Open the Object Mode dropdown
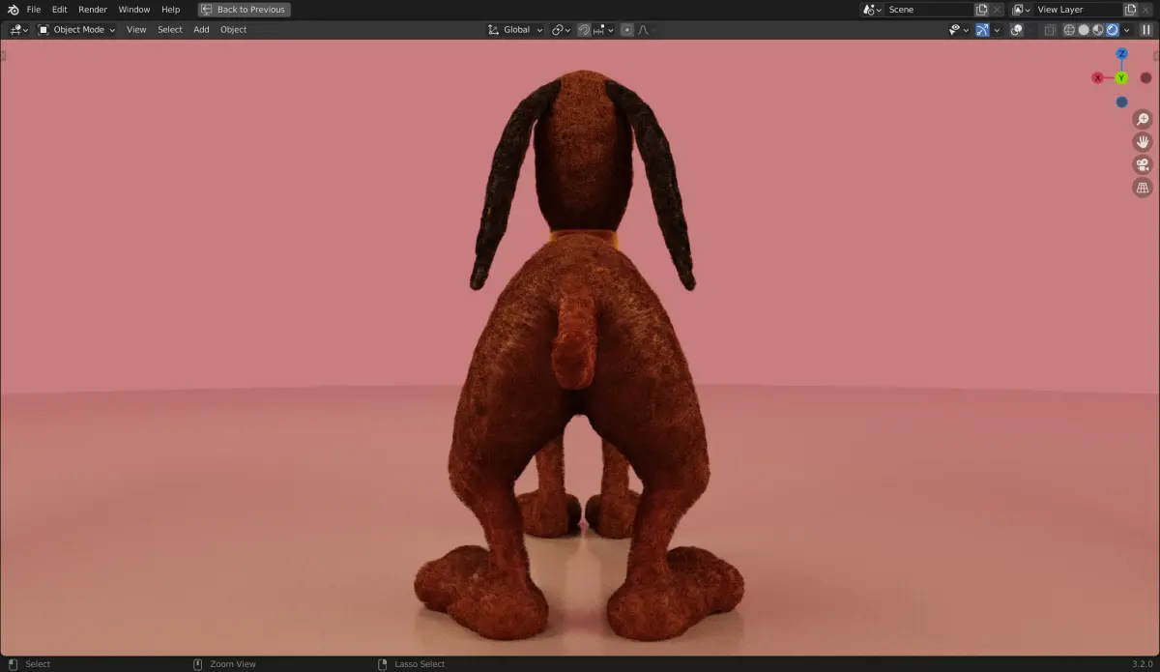Screen dimensions: 1160x672 tap(77, 29)
